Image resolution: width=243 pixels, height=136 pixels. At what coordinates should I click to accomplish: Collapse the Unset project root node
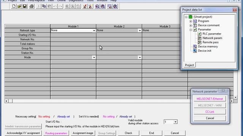(x=186, y=17)
